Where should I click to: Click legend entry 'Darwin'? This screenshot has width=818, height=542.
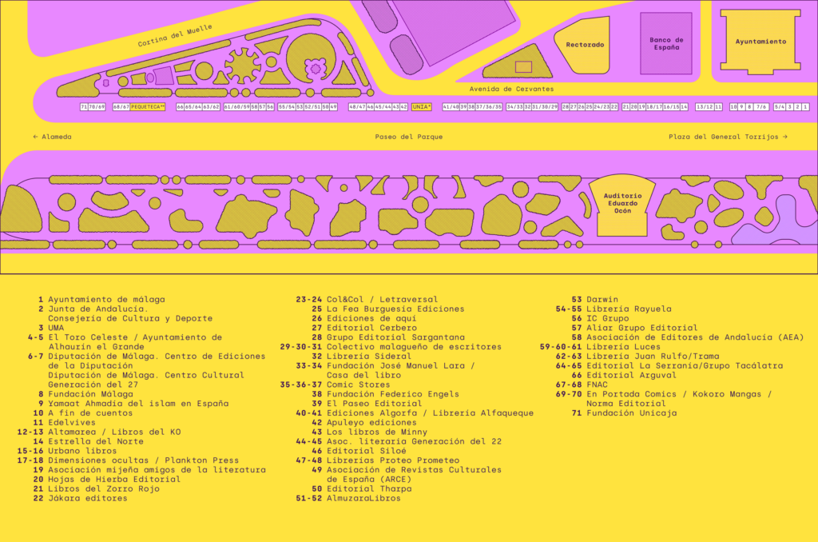point(602,299)
